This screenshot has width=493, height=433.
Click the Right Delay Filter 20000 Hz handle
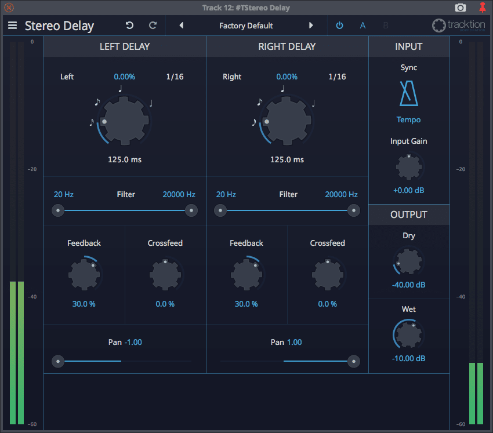(353, 211)
